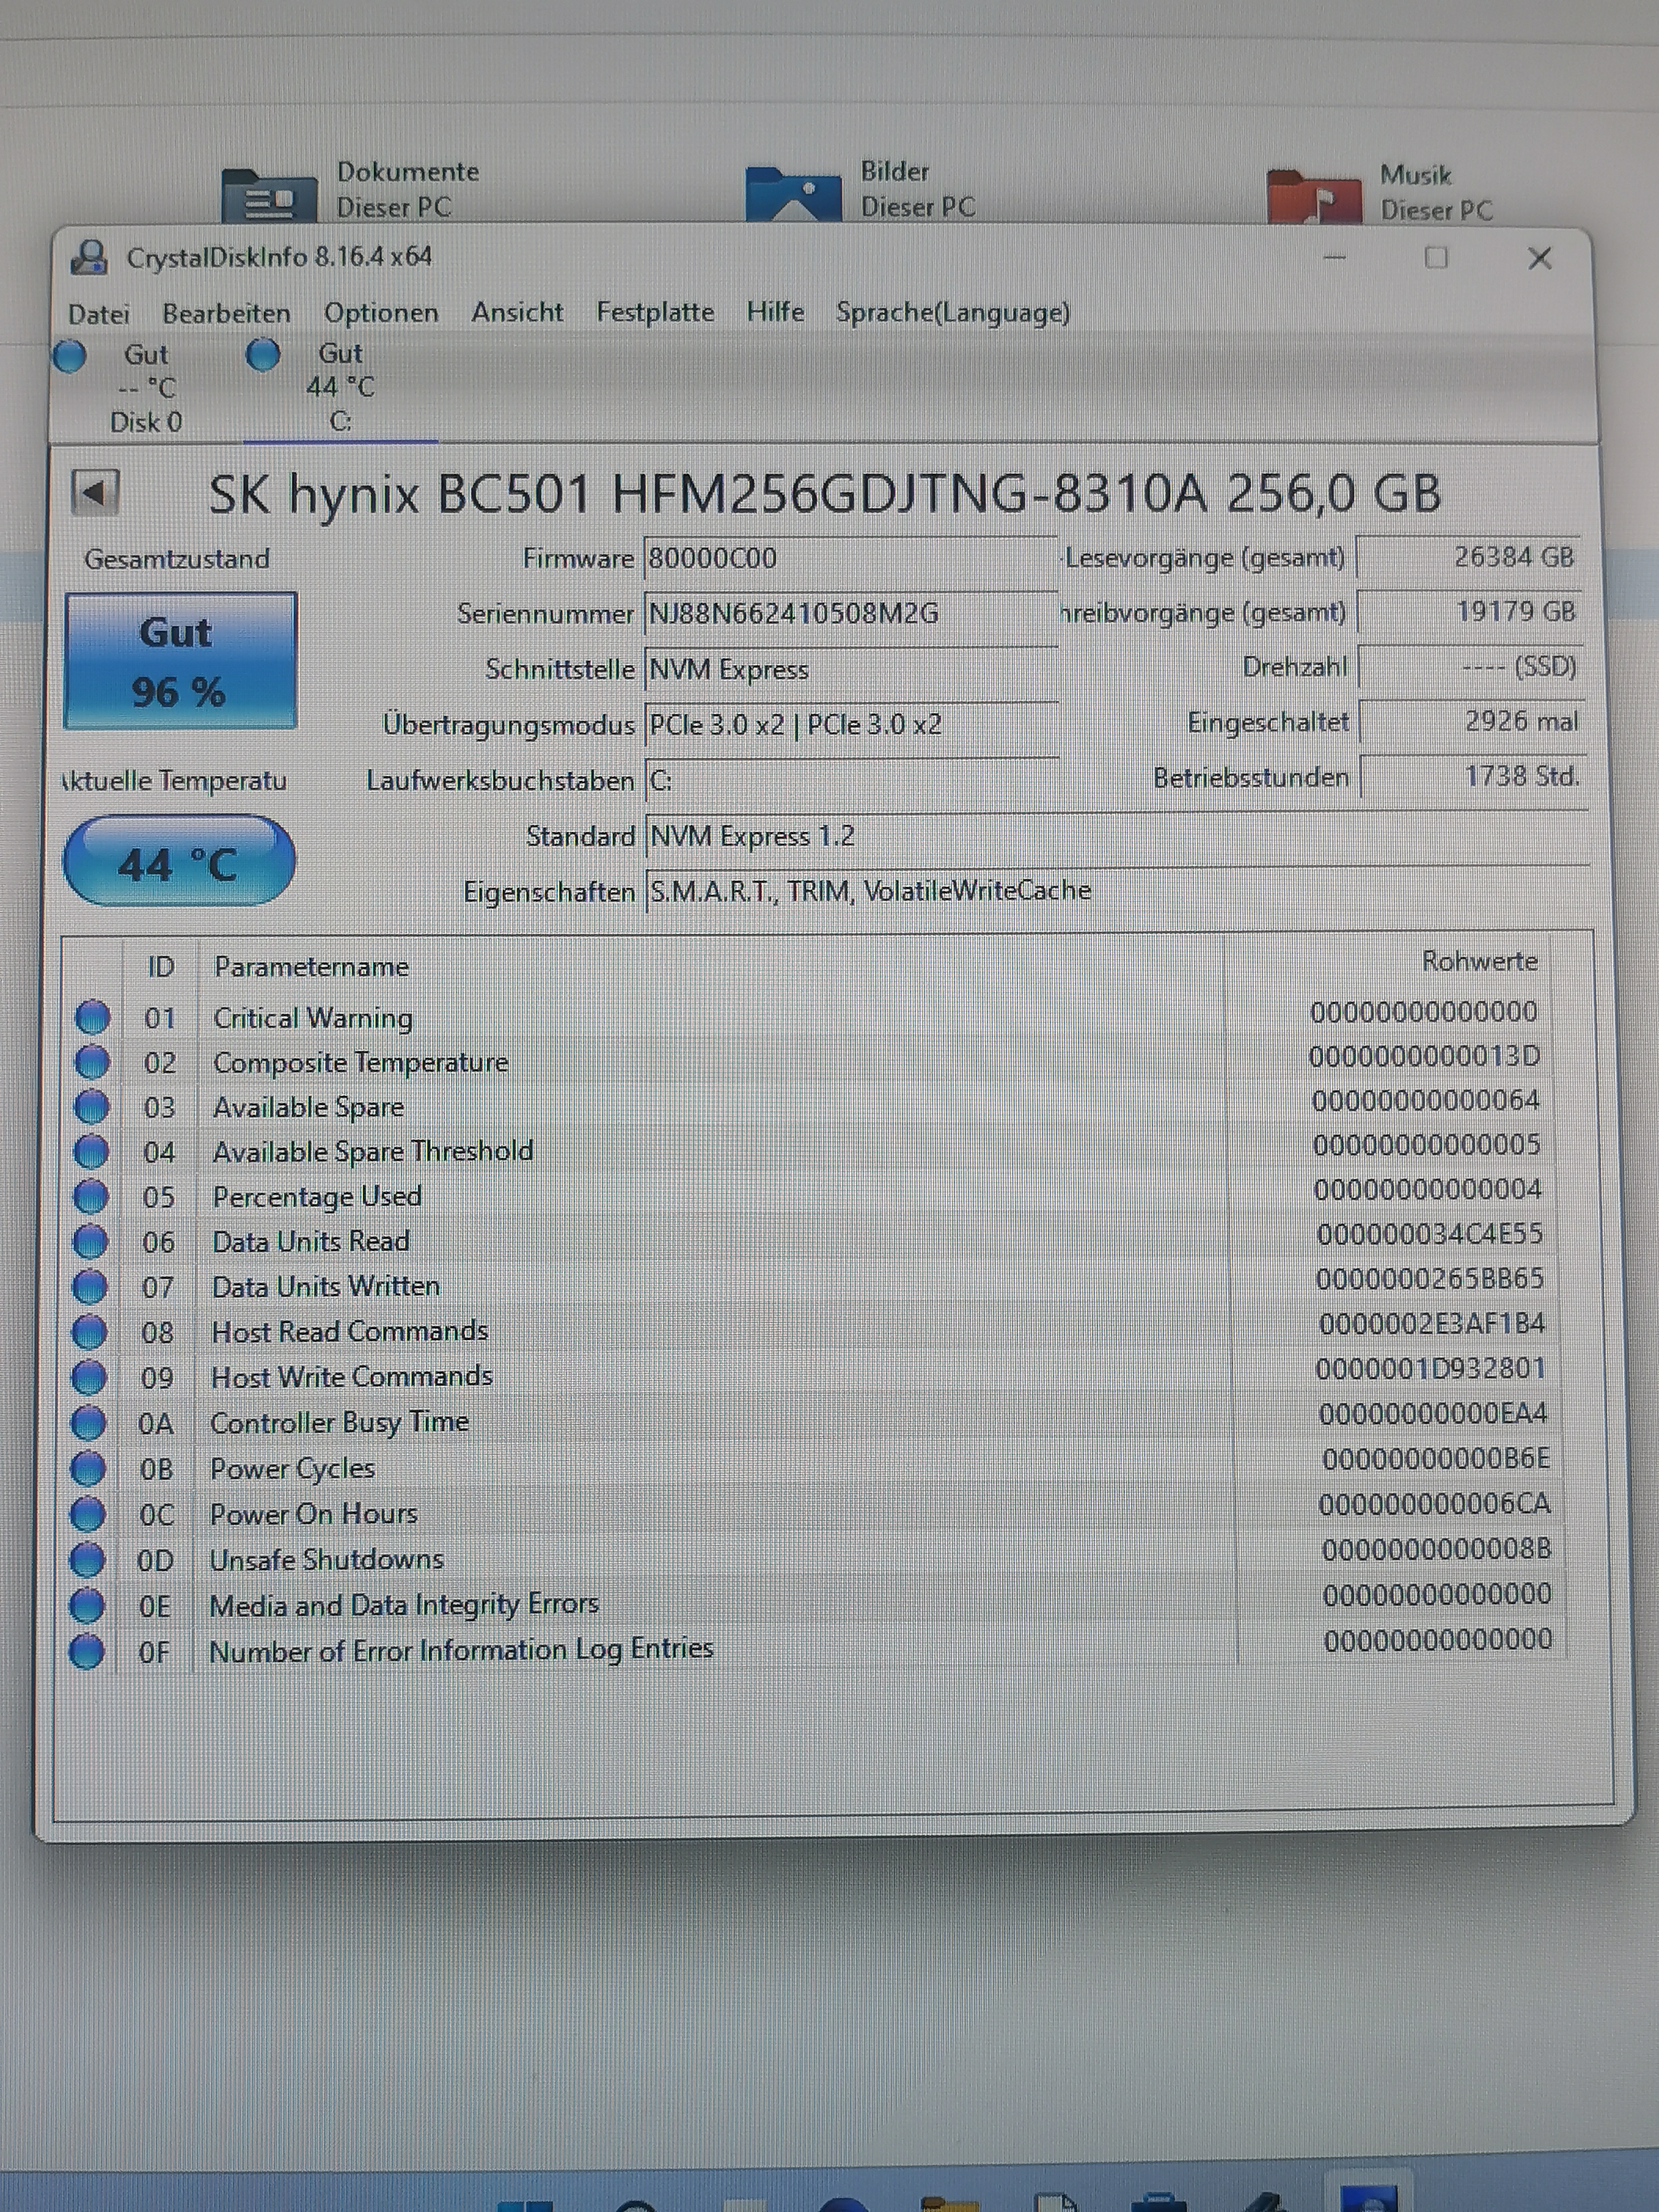Click the Unsafe Shutdowns status circle
The height and width of the screenshot is (2212, 1659).
[88, 1559]
